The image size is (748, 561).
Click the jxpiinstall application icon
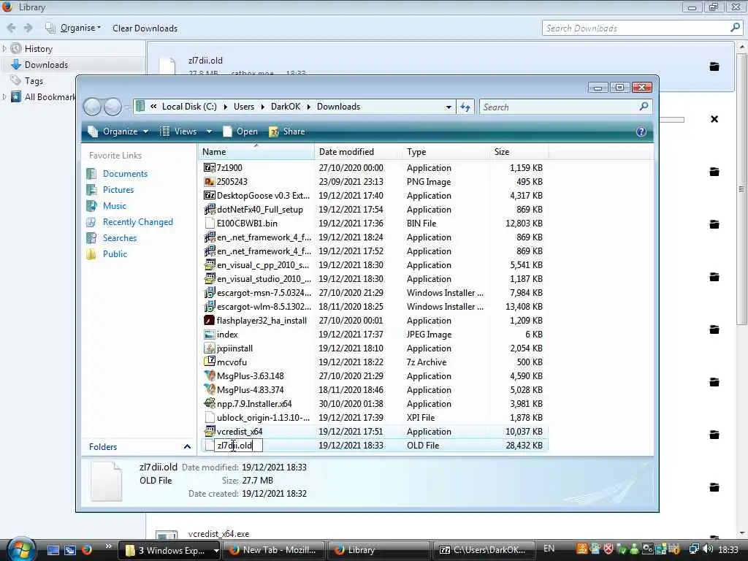click(x=209, y=348)
